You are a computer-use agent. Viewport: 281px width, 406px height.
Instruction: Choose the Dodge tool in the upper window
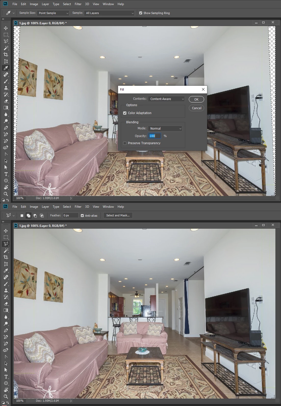pyautogui.click(x=6, y=121)
